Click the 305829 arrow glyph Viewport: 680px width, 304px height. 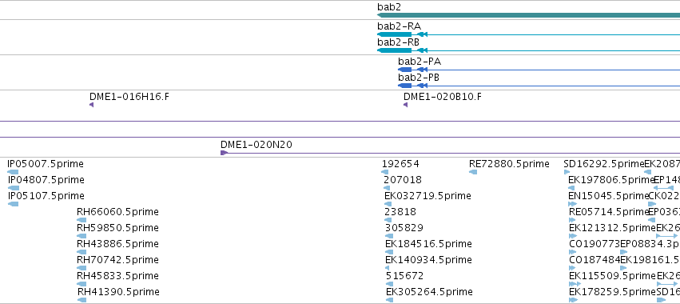(x=389, y=236)
